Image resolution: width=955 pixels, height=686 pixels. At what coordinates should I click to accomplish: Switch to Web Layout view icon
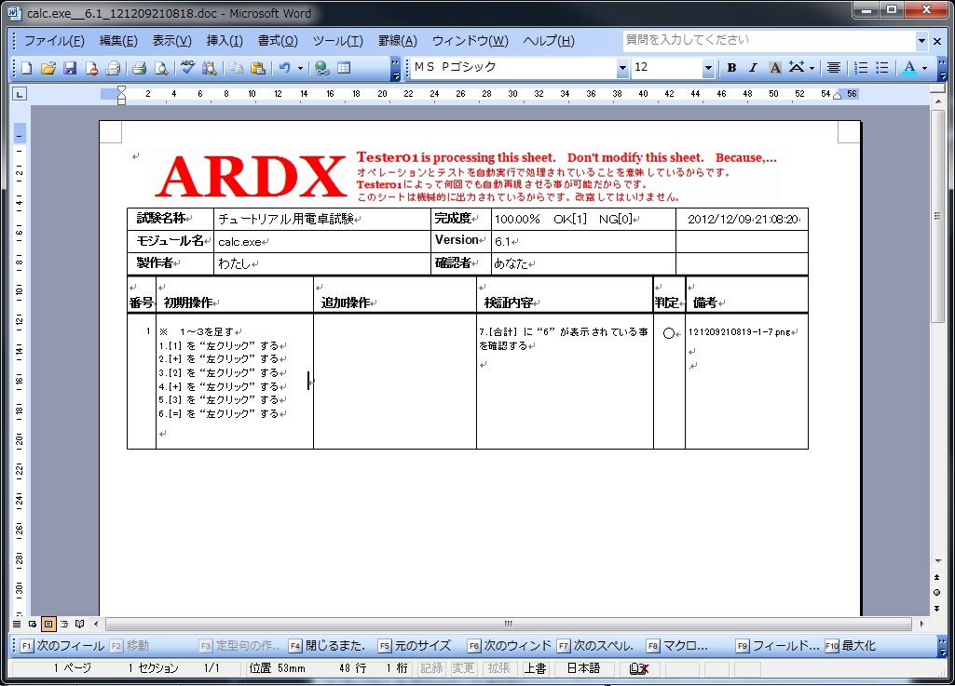pyautogui.click(x=33, y=624)
